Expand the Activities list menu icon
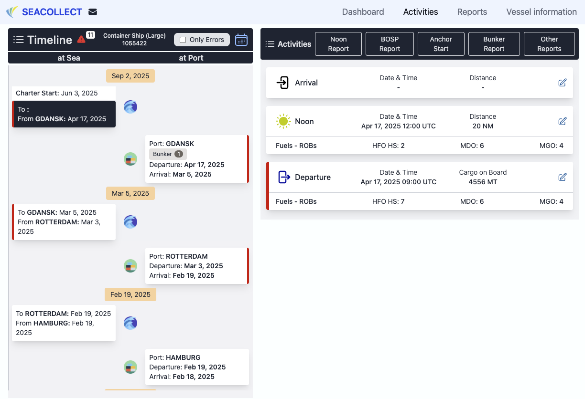585x399 pixels. point(270,44)
